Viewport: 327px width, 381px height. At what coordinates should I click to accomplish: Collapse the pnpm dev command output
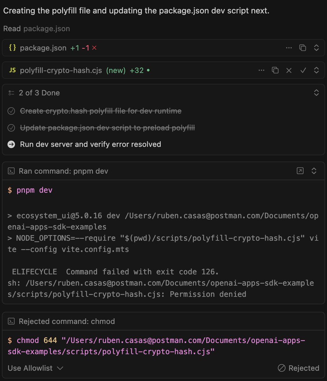click(x=314, y=170)
